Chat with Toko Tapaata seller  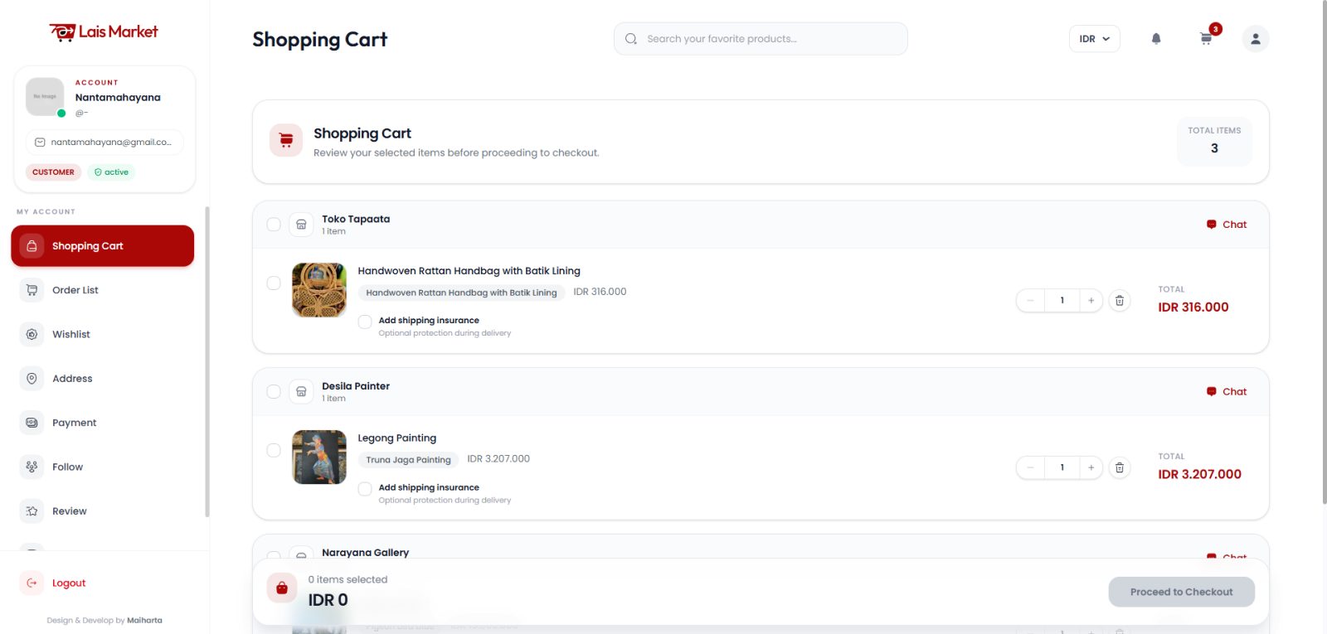[x=1227, y=225]
